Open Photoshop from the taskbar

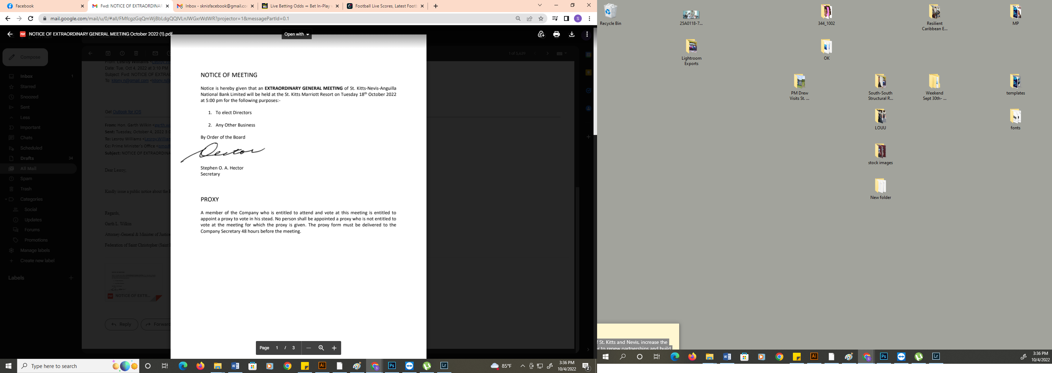392,366
